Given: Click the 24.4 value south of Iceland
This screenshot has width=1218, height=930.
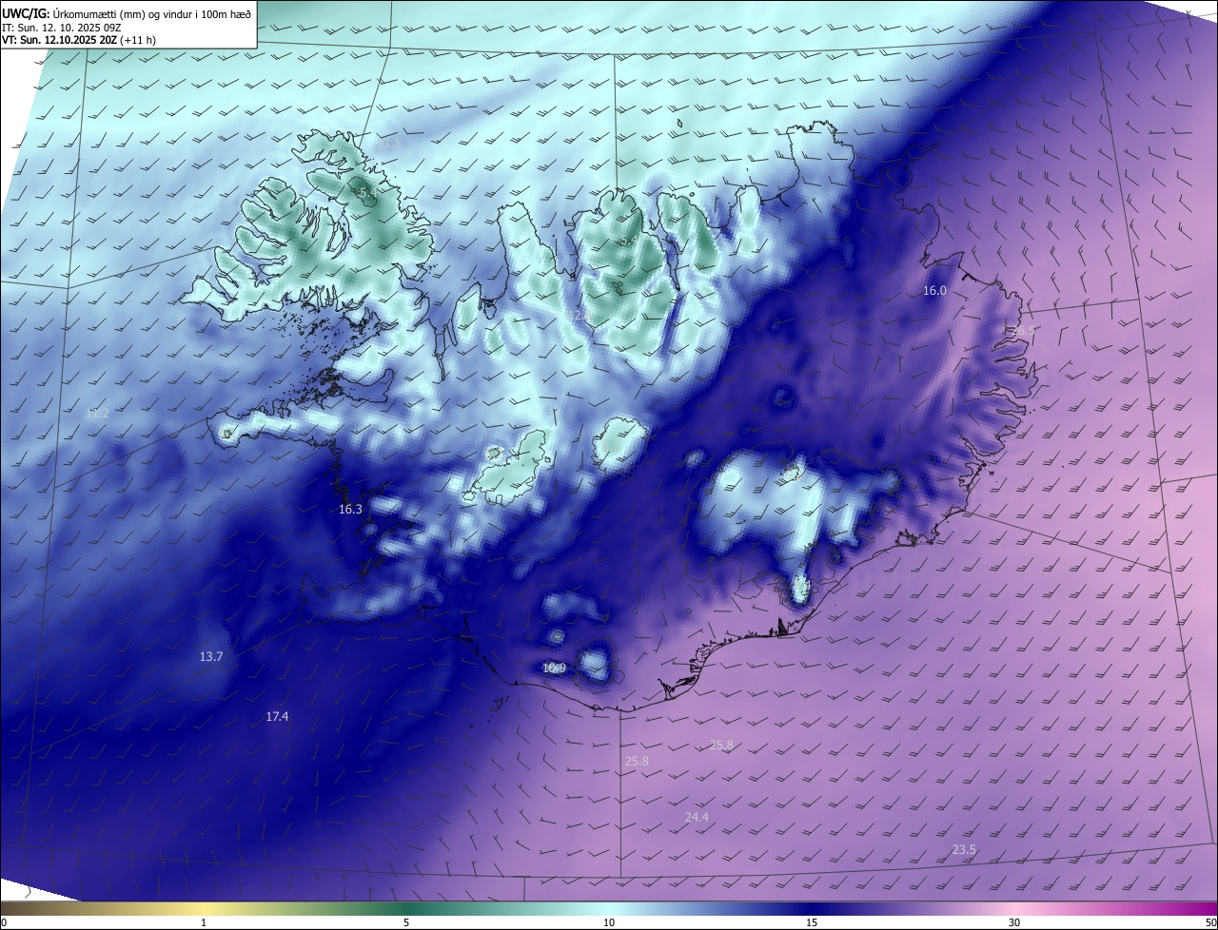Looking at the screenshot, I should pyautogui.click(x=697, y=817).
